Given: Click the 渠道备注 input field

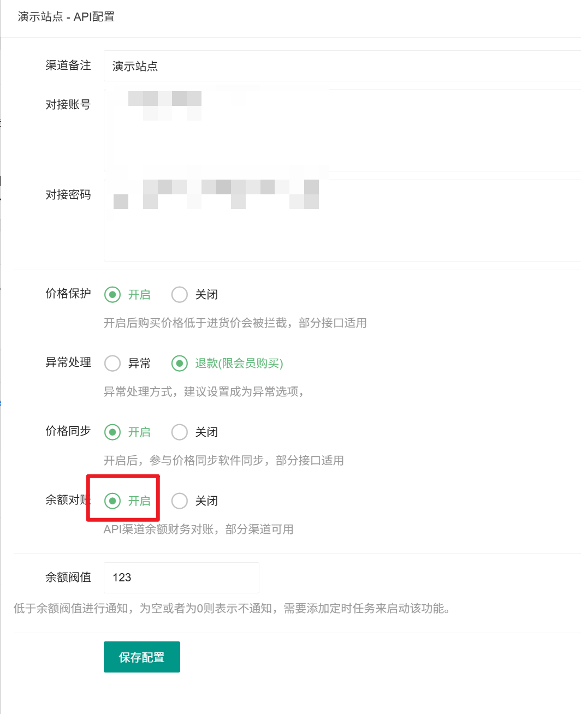Looking at the screenshot, I should [341, 66].
